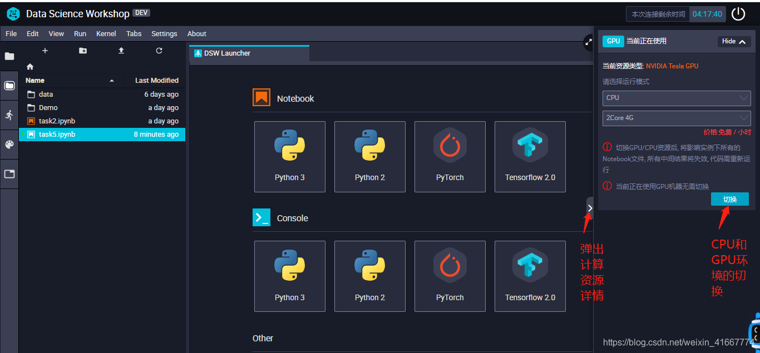Click the DEV badge
This screenshot has width=760, height=353.
141,13
